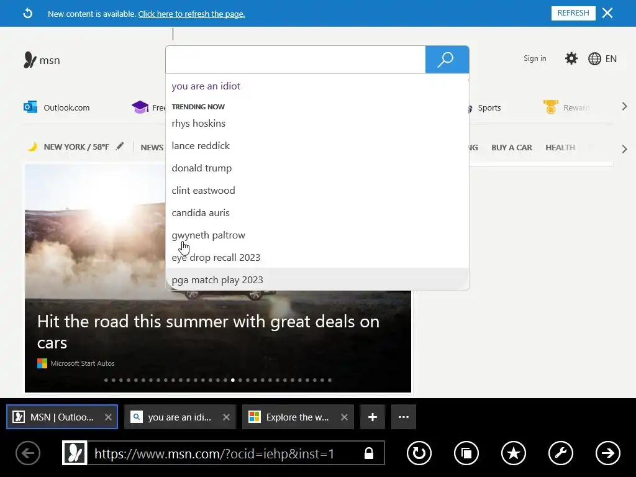Image resolution: width=636 pixels, height=477 pixels.
Task: Click the REFRESH button
Action: (x=573, y=13)
